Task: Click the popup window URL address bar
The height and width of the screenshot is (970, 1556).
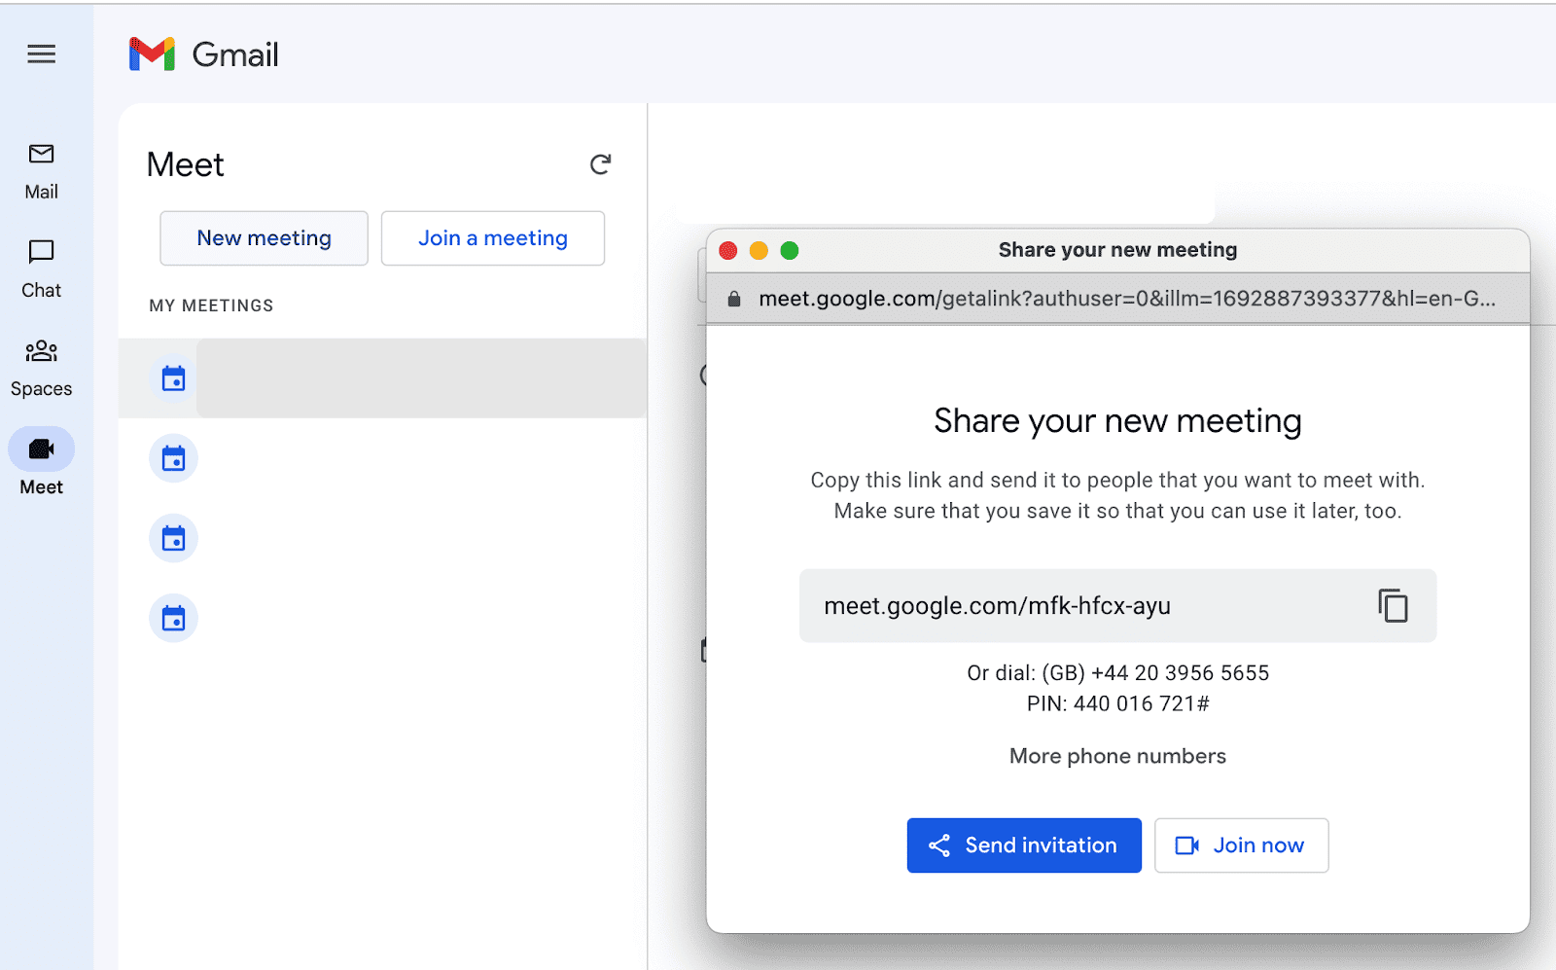Action: [x=1125, y=299]
